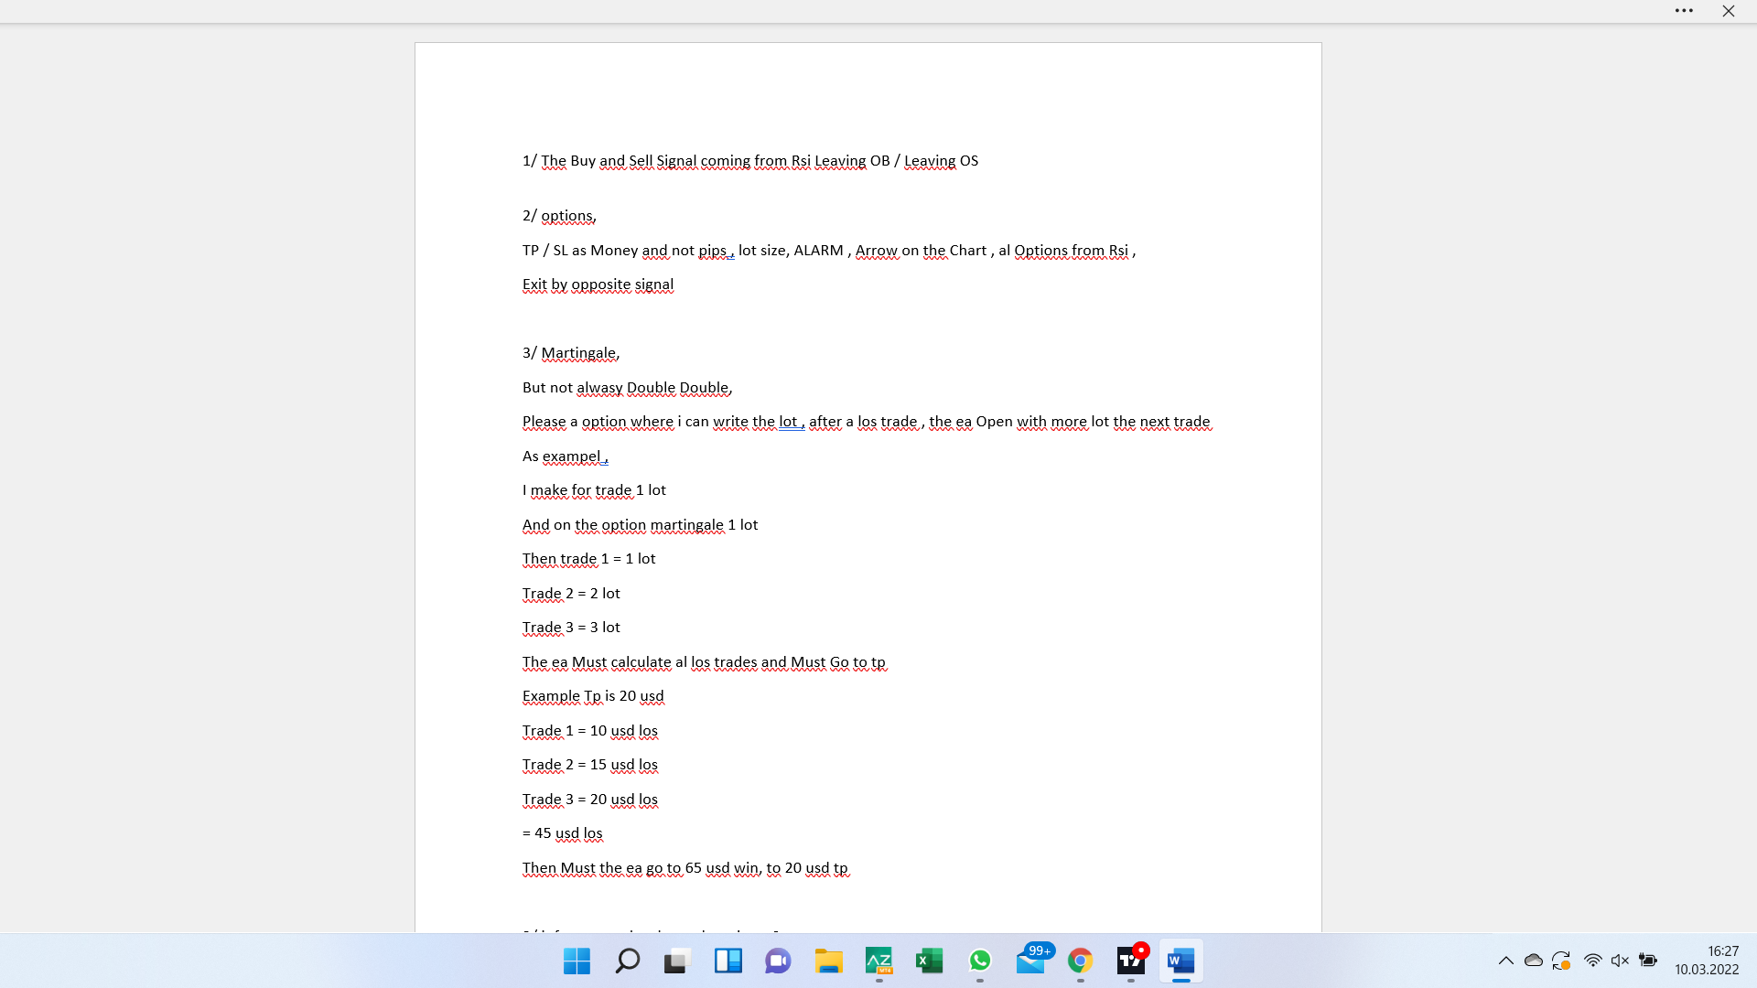Image resolution: width=1757 pixels, height=988 pixels.
Task: Switch to Google Chrome
Action: click(1080, 961)
